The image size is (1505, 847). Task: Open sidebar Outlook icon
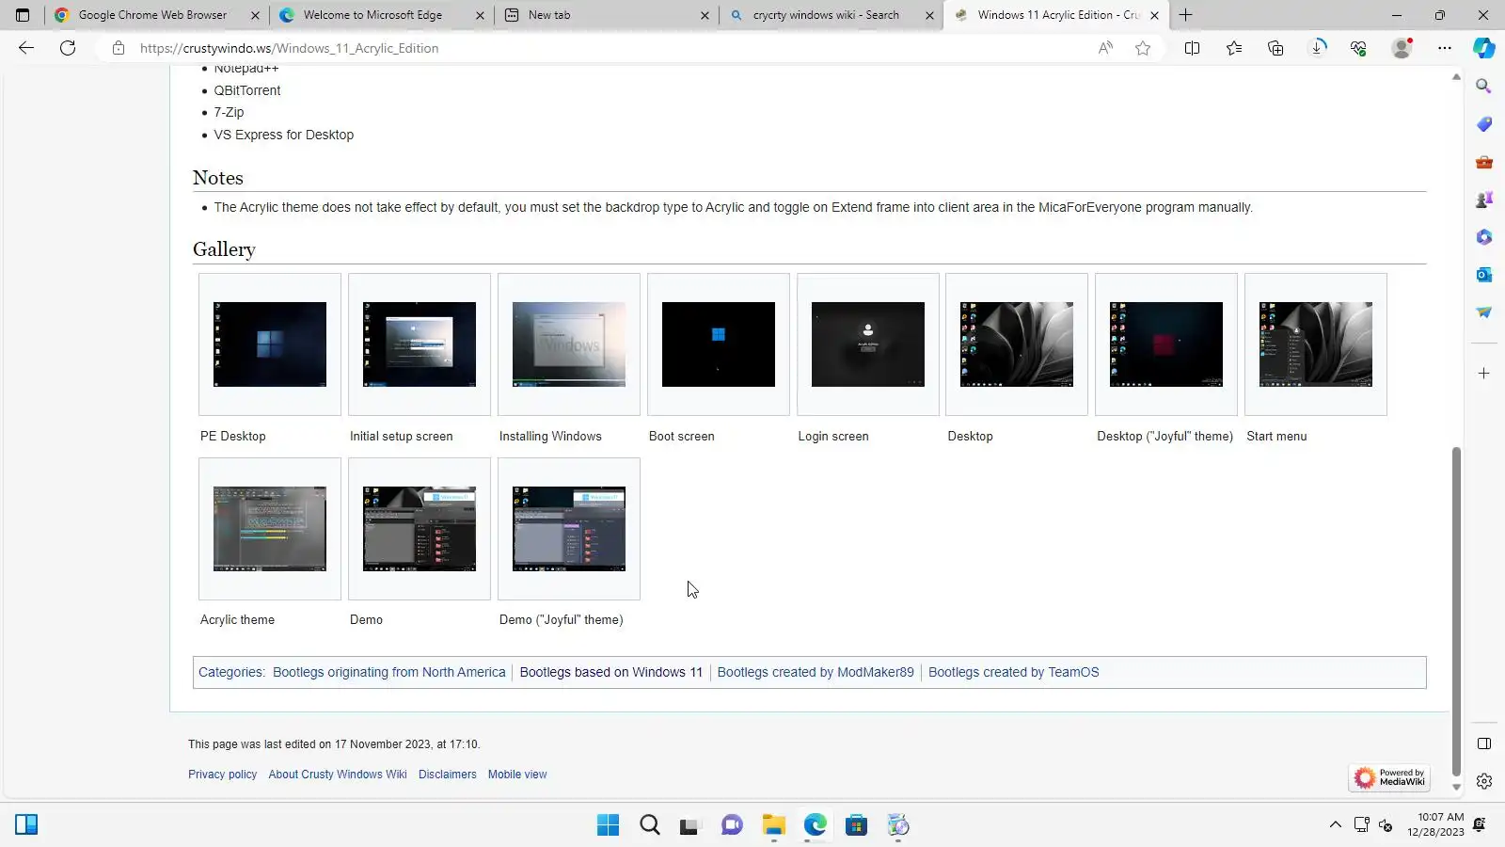click(x=1483, y=275)
